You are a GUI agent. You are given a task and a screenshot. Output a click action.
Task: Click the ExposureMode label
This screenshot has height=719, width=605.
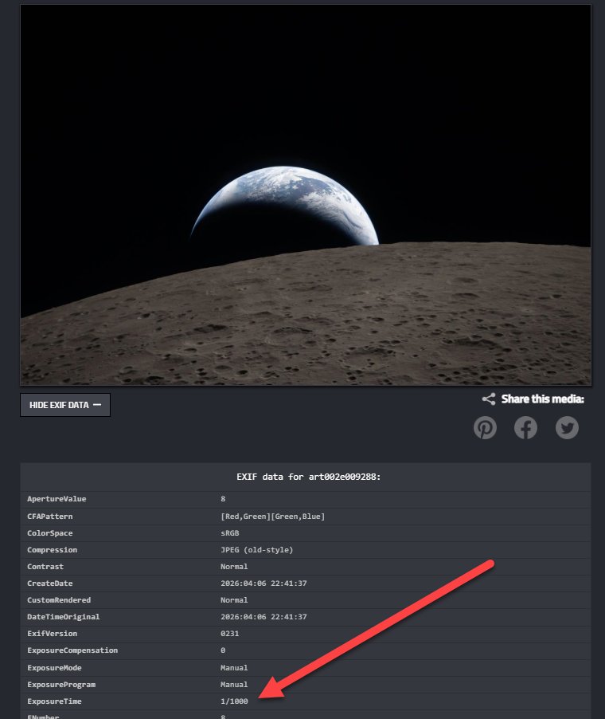tap(54, 668)
